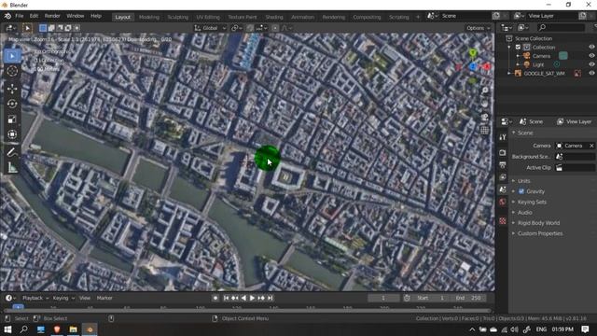
Task: Add a new workspace tab with plus icon
Action: (x=418, y=17)
